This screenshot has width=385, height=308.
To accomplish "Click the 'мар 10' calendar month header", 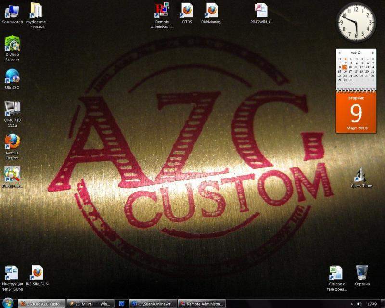I will (x=356, y=53).
